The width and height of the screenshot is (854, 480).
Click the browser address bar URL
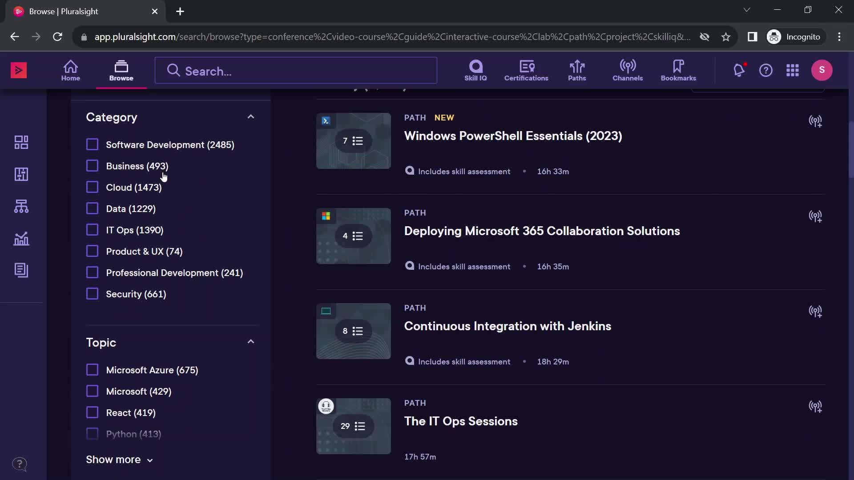(392, 37)
